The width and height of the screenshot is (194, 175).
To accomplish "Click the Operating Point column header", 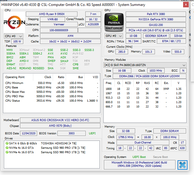I will click(x=15, y=77).
